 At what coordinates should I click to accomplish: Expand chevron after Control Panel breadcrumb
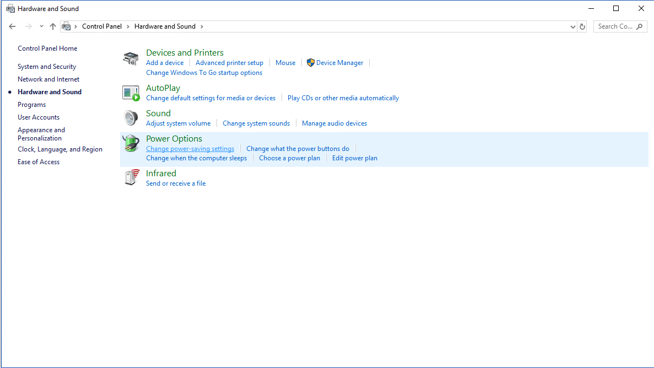point(128,26)
